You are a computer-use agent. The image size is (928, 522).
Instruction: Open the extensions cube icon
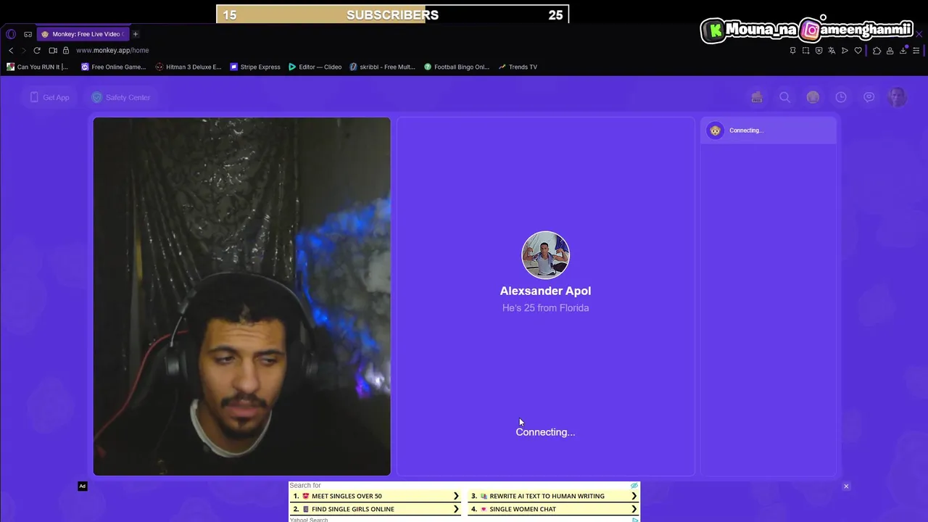(877, 51)
